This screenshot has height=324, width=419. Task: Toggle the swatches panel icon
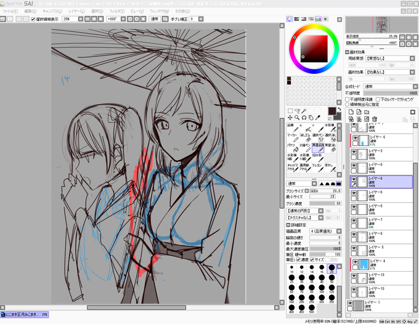318,19
